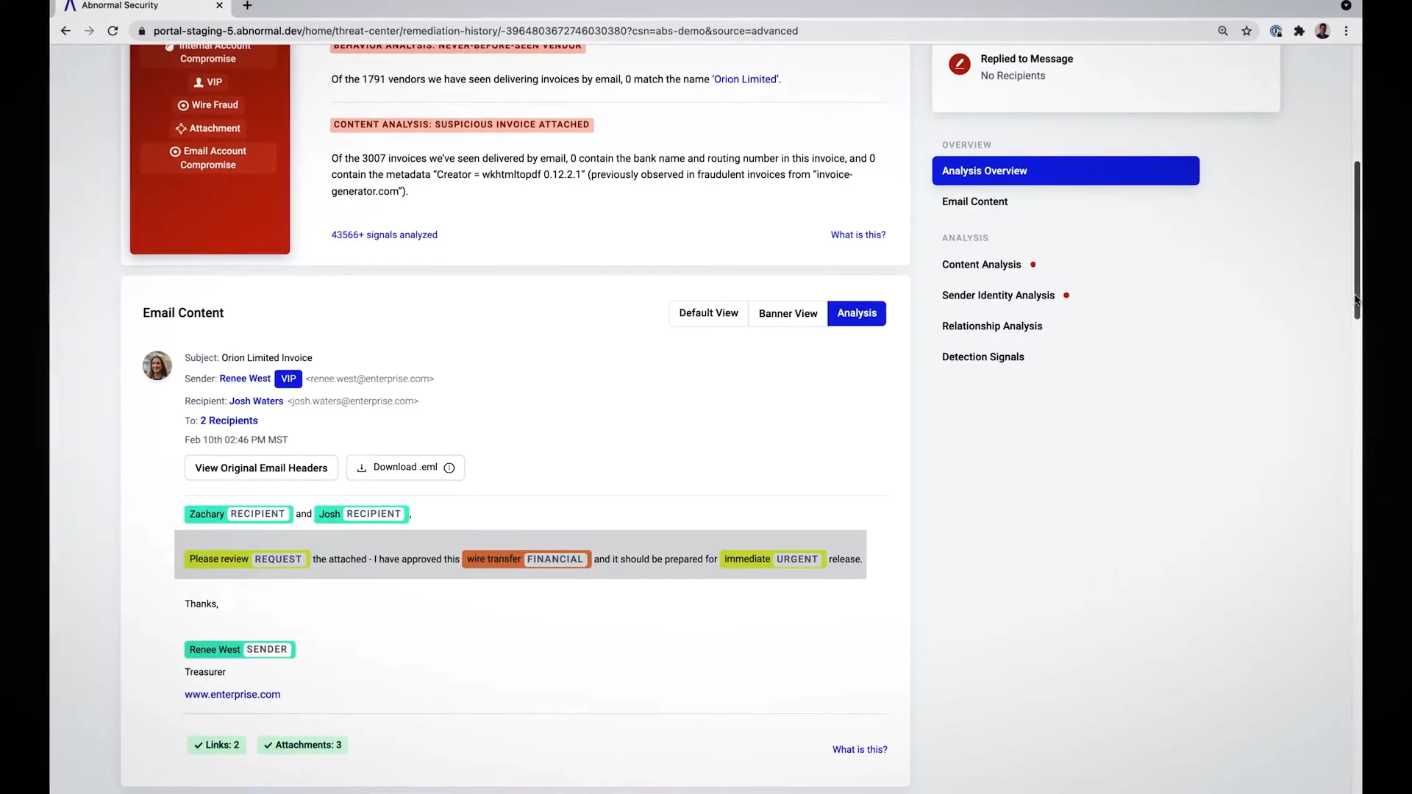The height and width of the screenshot is (794, 1412).
Task: Click View Original Email Headers button
Action: (x=261, y=468)
